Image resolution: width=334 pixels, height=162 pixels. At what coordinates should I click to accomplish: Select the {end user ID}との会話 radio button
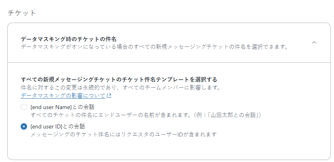(24, 126)
